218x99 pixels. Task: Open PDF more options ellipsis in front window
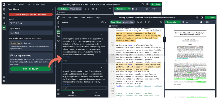coord(214,22)
